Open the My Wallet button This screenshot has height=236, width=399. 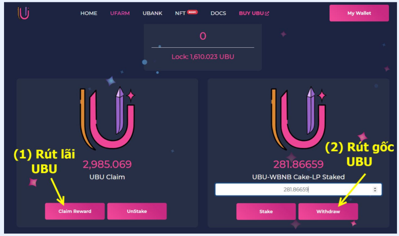(x=359, y=13)
